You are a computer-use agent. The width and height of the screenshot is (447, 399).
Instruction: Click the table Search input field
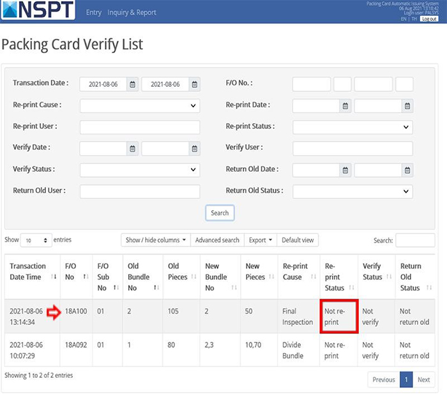(x=414, y=240)
